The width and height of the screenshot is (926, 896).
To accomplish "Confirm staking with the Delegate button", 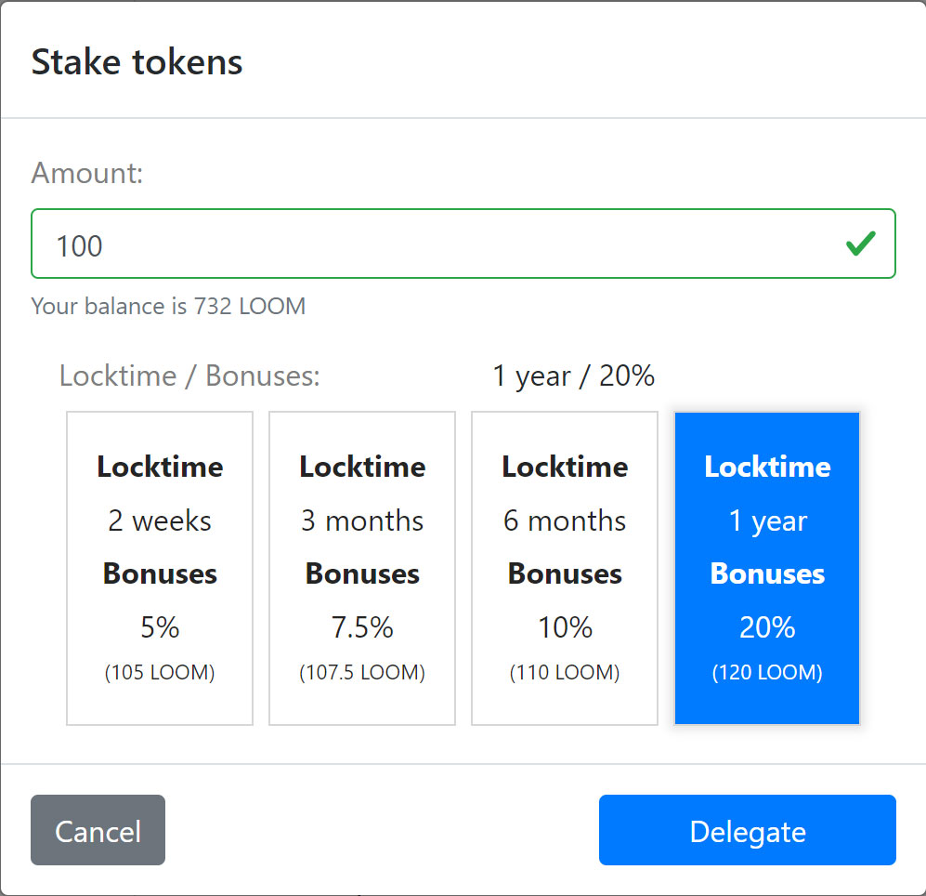I will coord(748,830).
